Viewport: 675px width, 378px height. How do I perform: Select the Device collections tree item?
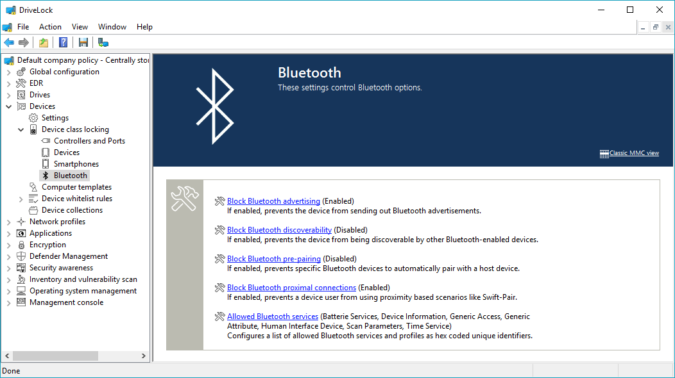pyautogui.click(x=72, y=210)
